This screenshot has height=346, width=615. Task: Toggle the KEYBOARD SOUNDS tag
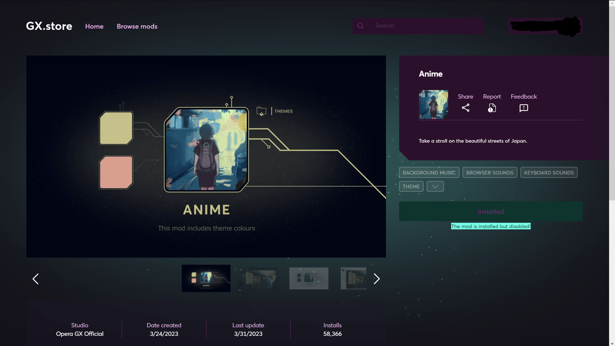[x=549, y=172]
